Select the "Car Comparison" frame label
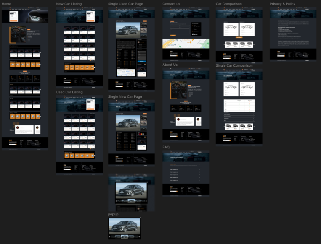The height and width of the screenshot is (244, 321). tap(228, 4)
